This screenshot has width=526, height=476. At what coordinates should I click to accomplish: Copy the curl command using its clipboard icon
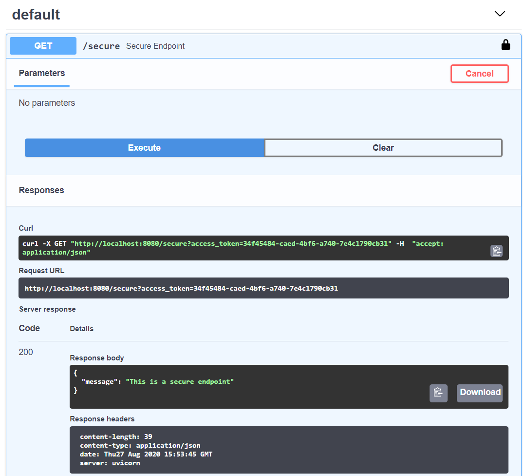click(x=496, y=251)
